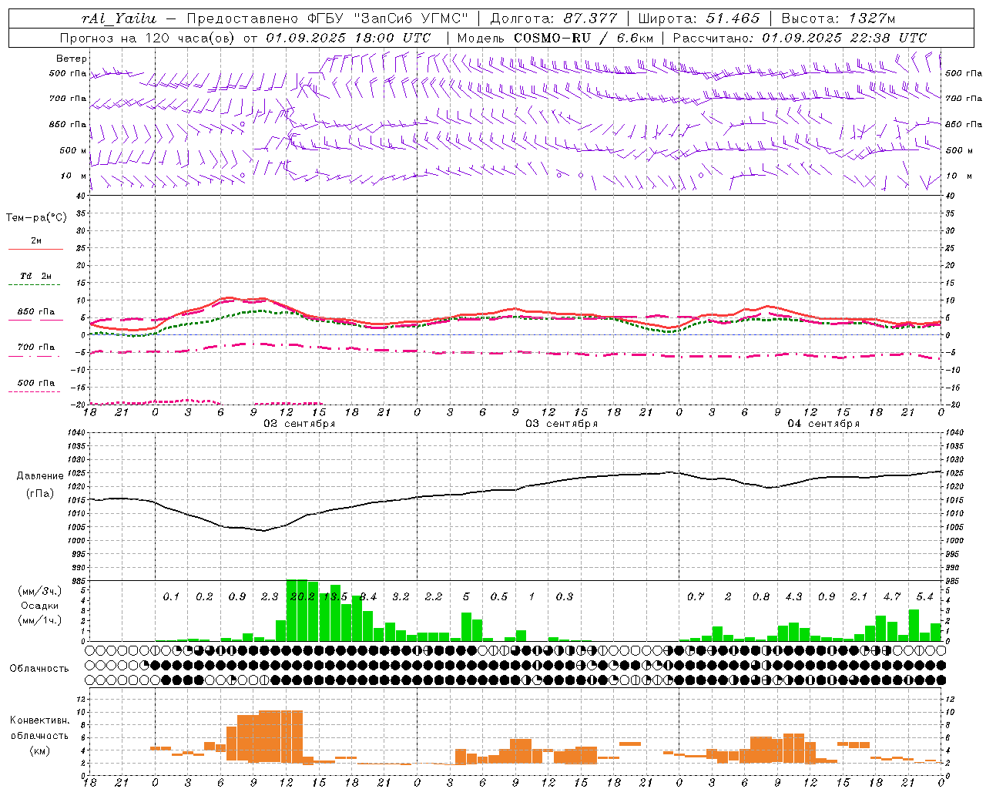The height and width of the screenshot is (789, 986).
Task: Click the 3.2 precipitation value
Action: [401, 596]
